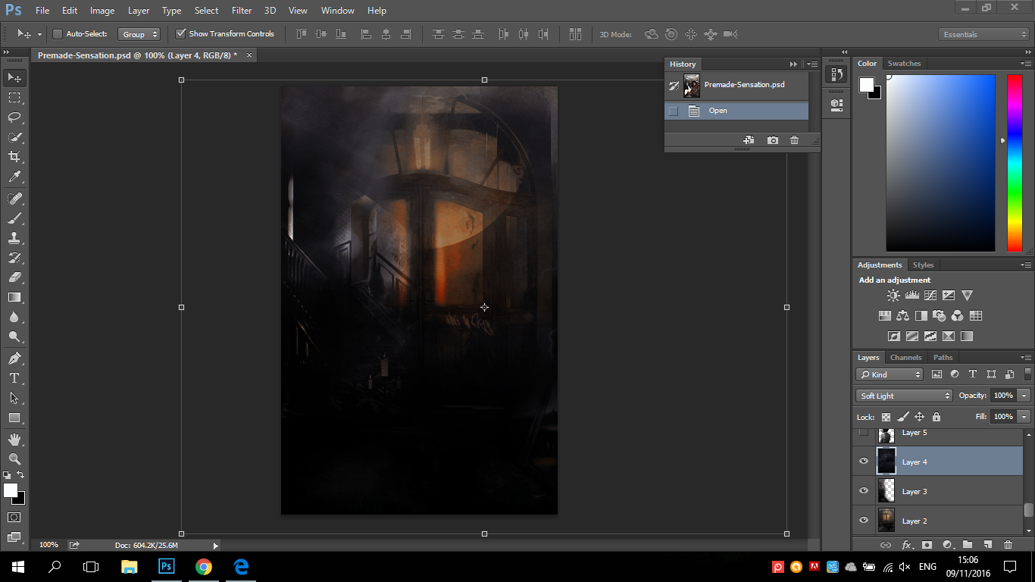The width and height of the screenshot is (1035, 582).
Task: Toggle layer filtering on/off switch
Action: [1027, 374]
